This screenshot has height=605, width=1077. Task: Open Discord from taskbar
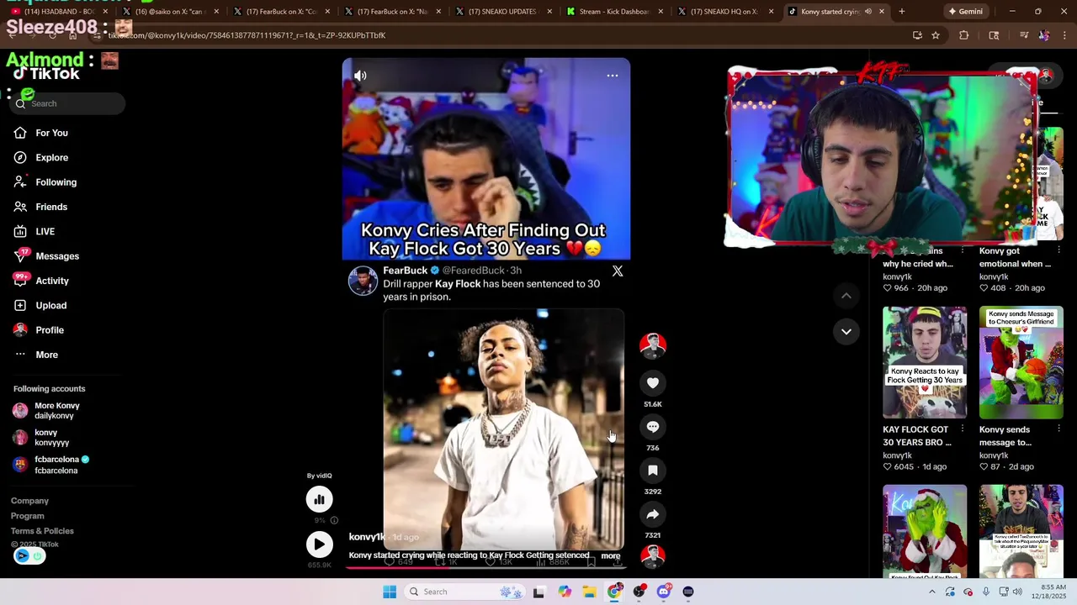click(x=663, y=592)
